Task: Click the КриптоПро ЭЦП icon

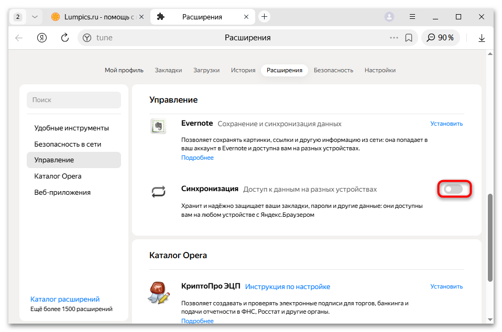Action: [x=159, y=293]
